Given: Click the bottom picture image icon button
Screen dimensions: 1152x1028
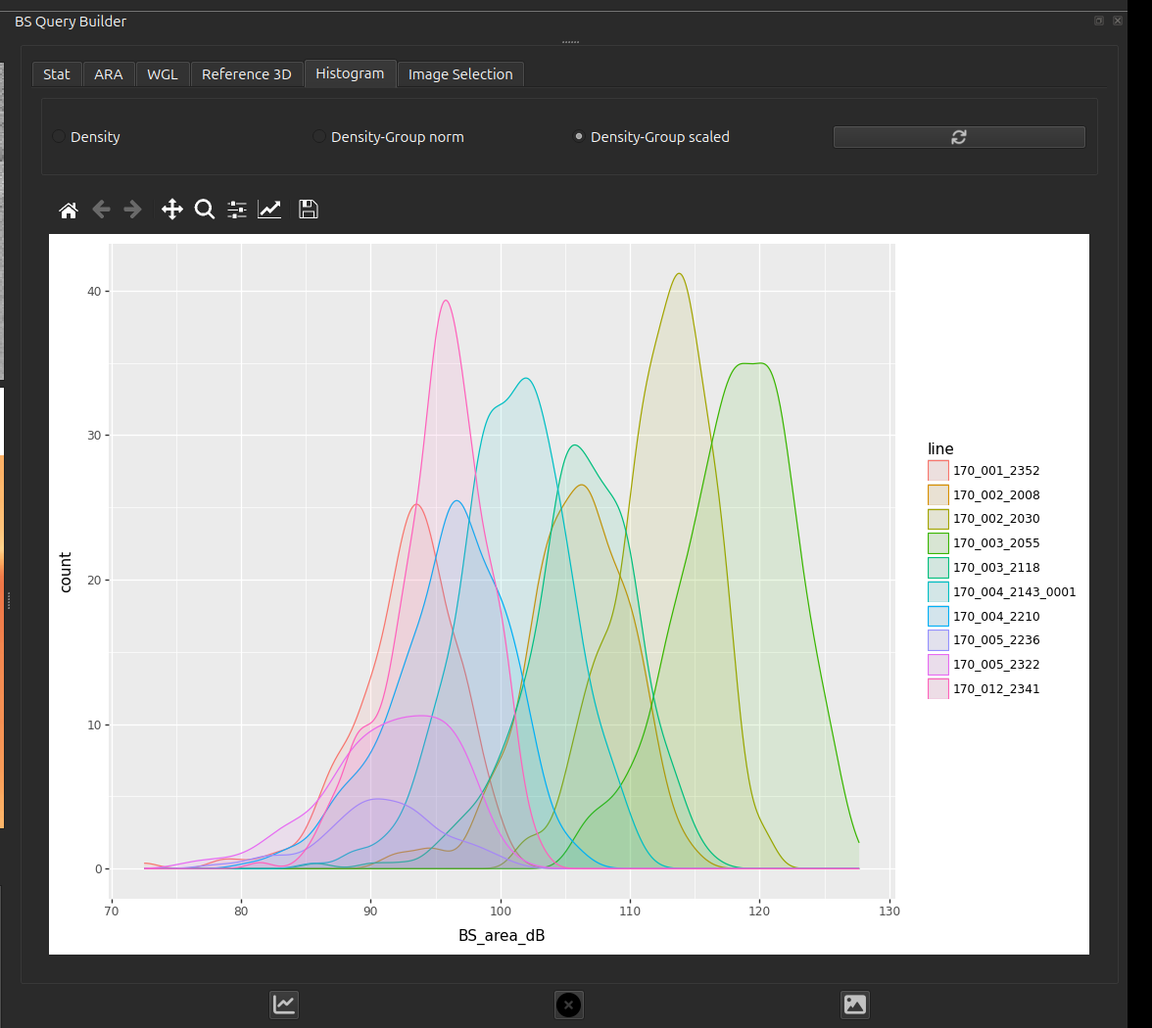Looking at the screenshot, I should click(854, 1005).
